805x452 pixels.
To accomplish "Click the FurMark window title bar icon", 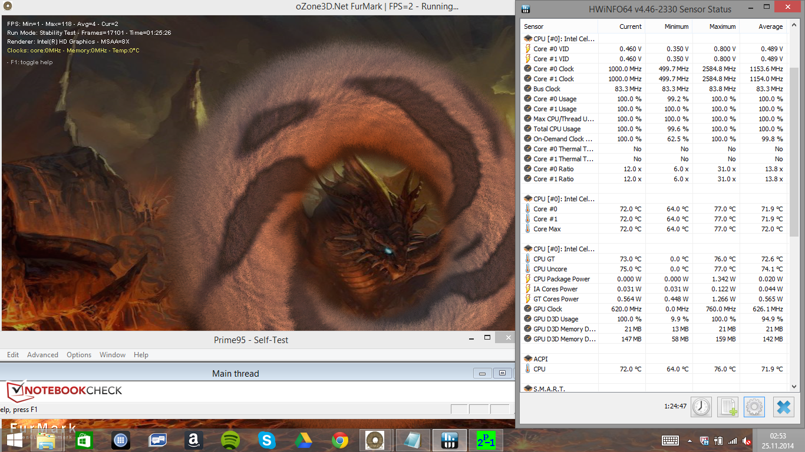I will tap(7, 6).
